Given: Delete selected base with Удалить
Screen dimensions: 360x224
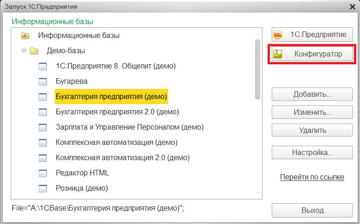Looking at the screenshot, I should [x=312, y=131].
